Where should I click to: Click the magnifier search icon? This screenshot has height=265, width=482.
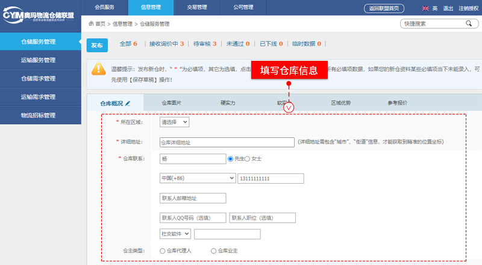click(x=468, y=23)
